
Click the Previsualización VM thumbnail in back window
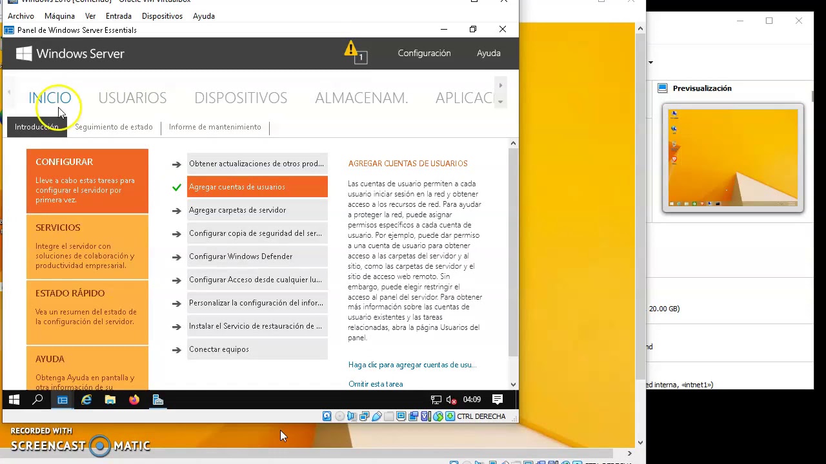[733, 158]
